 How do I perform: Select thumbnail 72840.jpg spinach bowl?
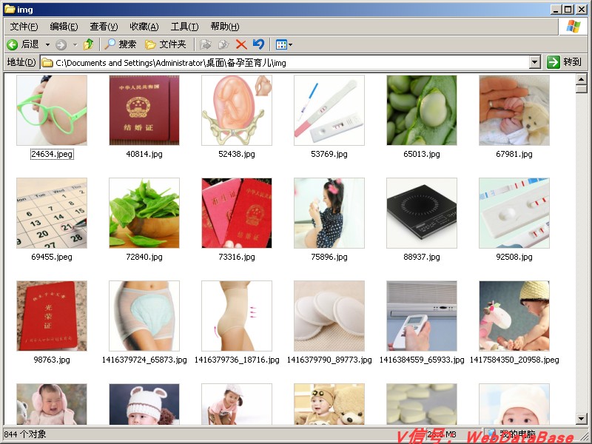click(144, 213)
